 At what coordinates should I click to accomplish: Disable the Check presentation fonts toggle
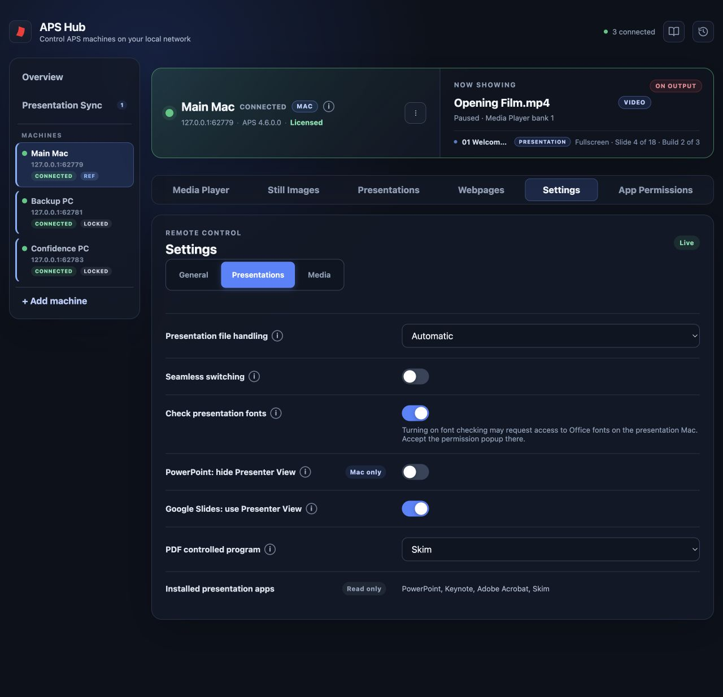[x=415, y=413]
